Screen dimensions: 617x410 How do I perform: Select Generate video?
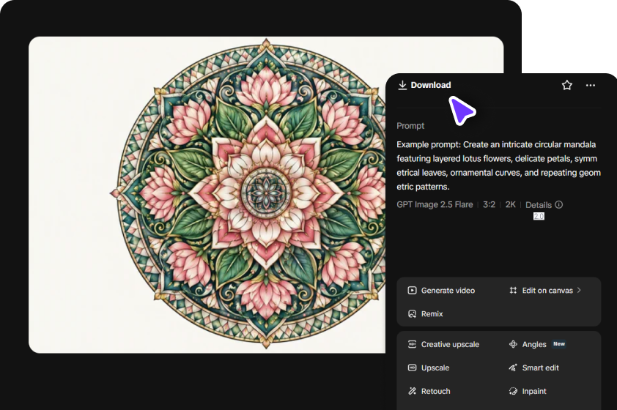[442, 291]
